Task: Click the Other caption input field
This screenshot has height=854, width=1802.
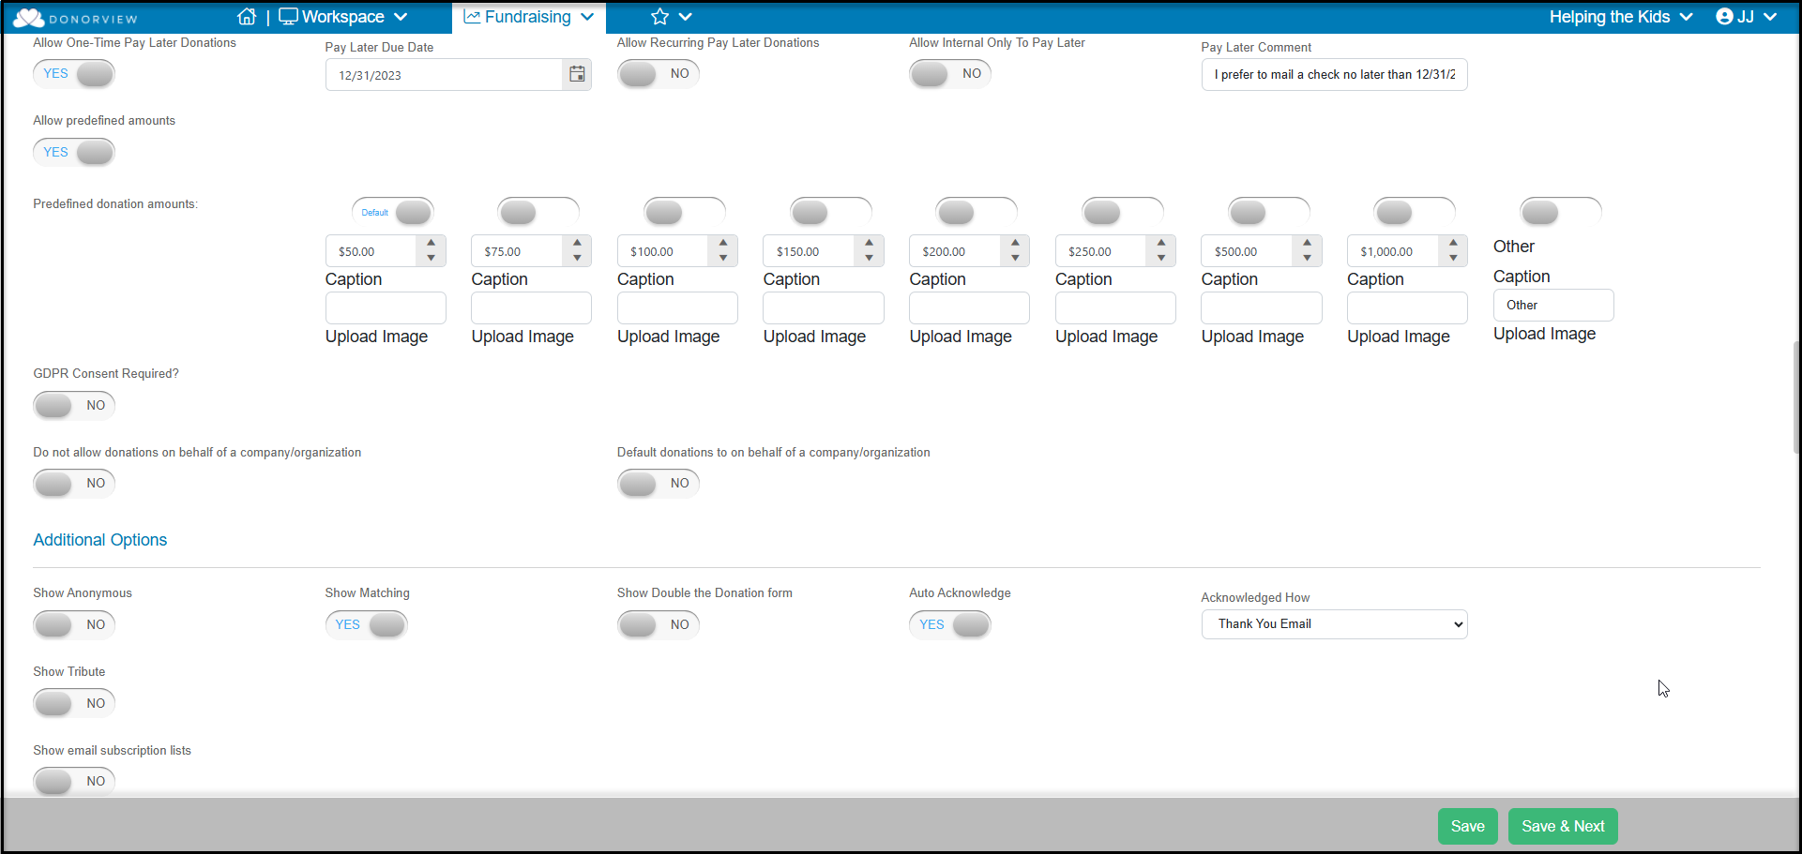Action: click(x=1553, y=305)
